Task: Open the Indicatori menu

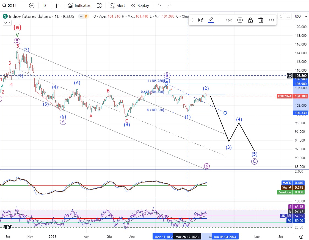Action: click(x=80, y=5)
